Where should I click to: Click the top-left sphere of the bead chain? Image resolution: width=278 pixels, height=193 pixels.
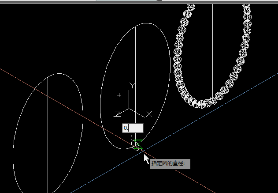click(191, 7)
